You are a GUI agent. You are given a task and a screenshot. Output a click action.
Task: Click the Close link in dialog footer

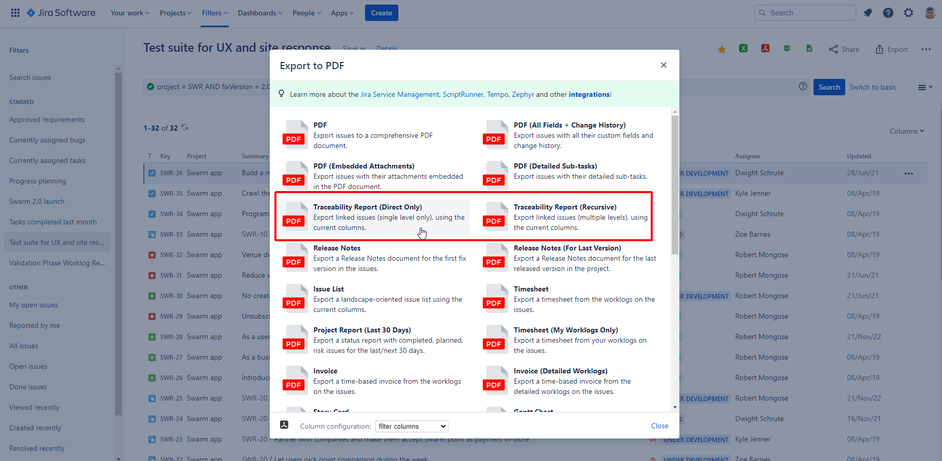click(659, 426)
